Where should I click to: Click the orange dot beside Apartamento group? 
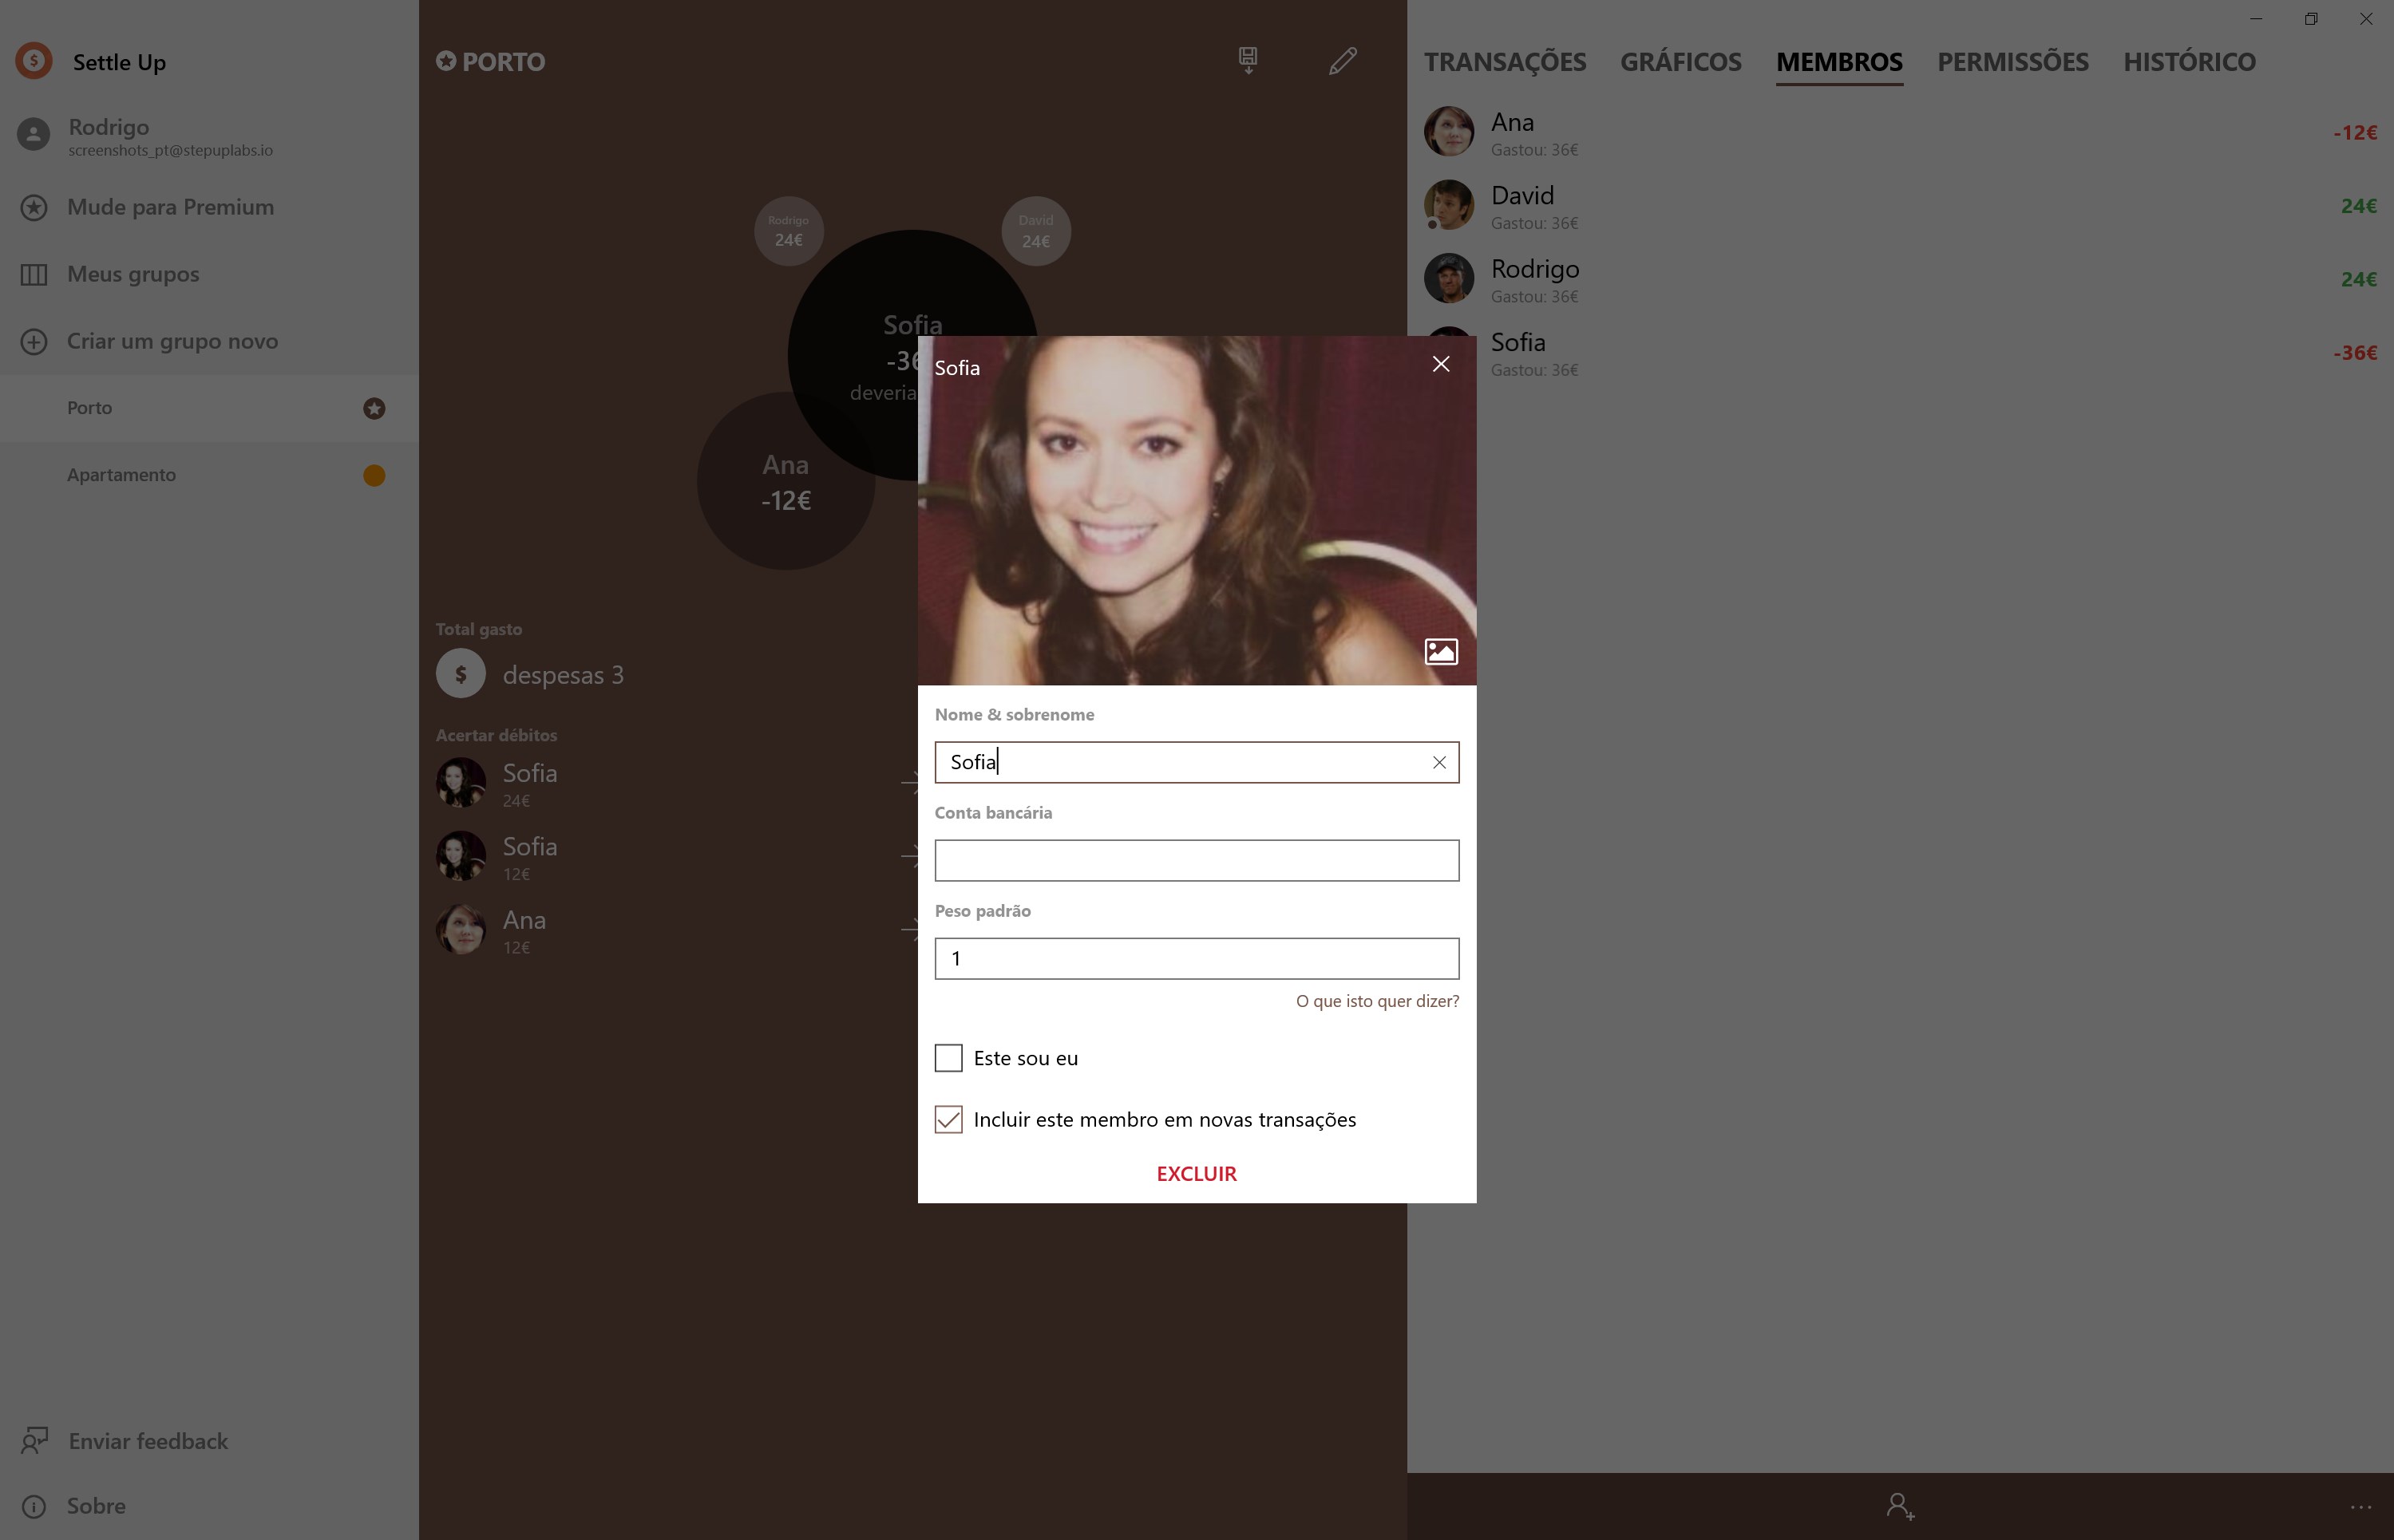374,475
